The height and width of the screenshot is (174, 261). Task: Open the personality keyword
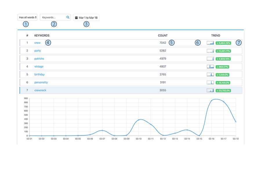pos(41,82)
